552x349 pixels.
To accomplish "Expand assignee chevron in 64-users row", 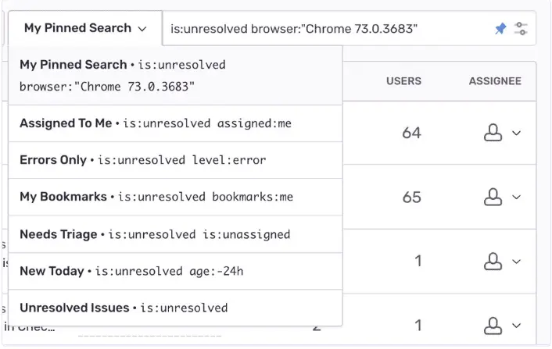I will [516, 134].
